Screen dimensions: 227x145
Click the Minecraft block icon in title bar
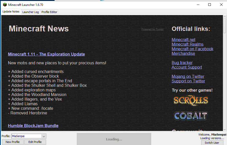pyautogui.click(x=5, y=5)
